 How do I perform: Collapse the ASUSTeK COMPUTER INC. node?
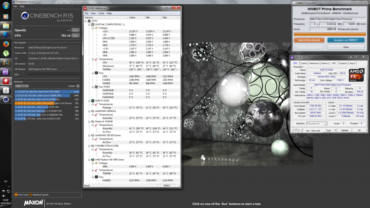[x=89, y=24]
